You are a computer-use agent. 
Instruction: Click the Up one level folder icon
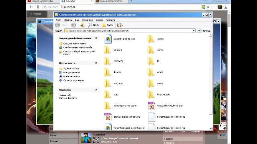click(x=82, y=25)
